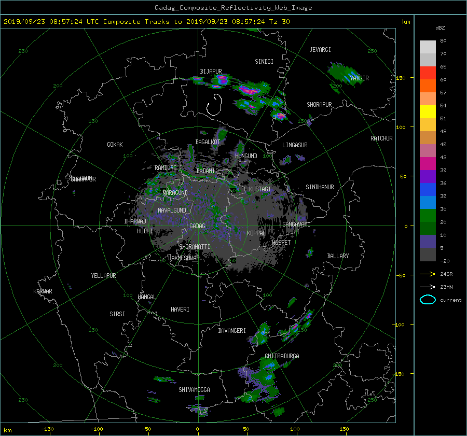Select the NARAGUND label
This screenshot has width=467, height=436.
175,193
